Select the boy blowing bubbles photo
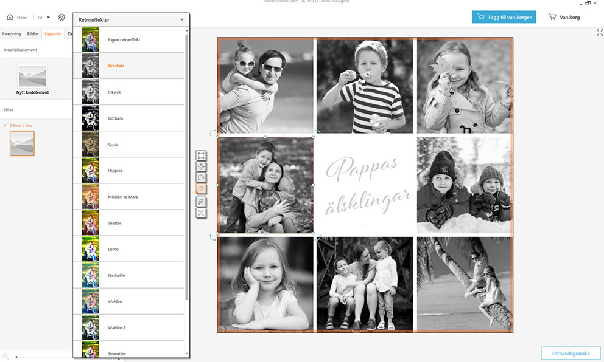The width and height of the screenshot is (604, 362). pos(364,86)
